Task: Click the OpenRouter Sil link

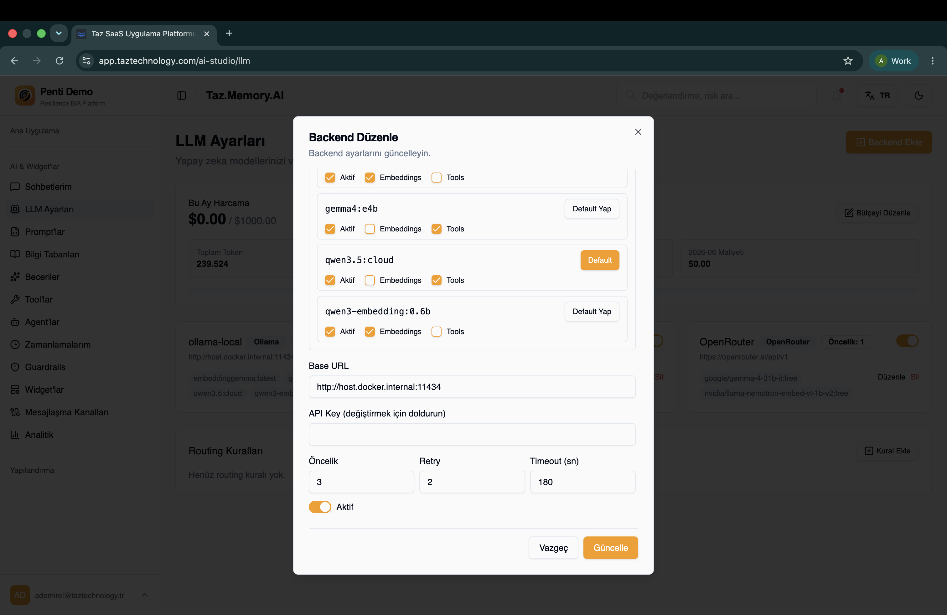Action: 914,377
